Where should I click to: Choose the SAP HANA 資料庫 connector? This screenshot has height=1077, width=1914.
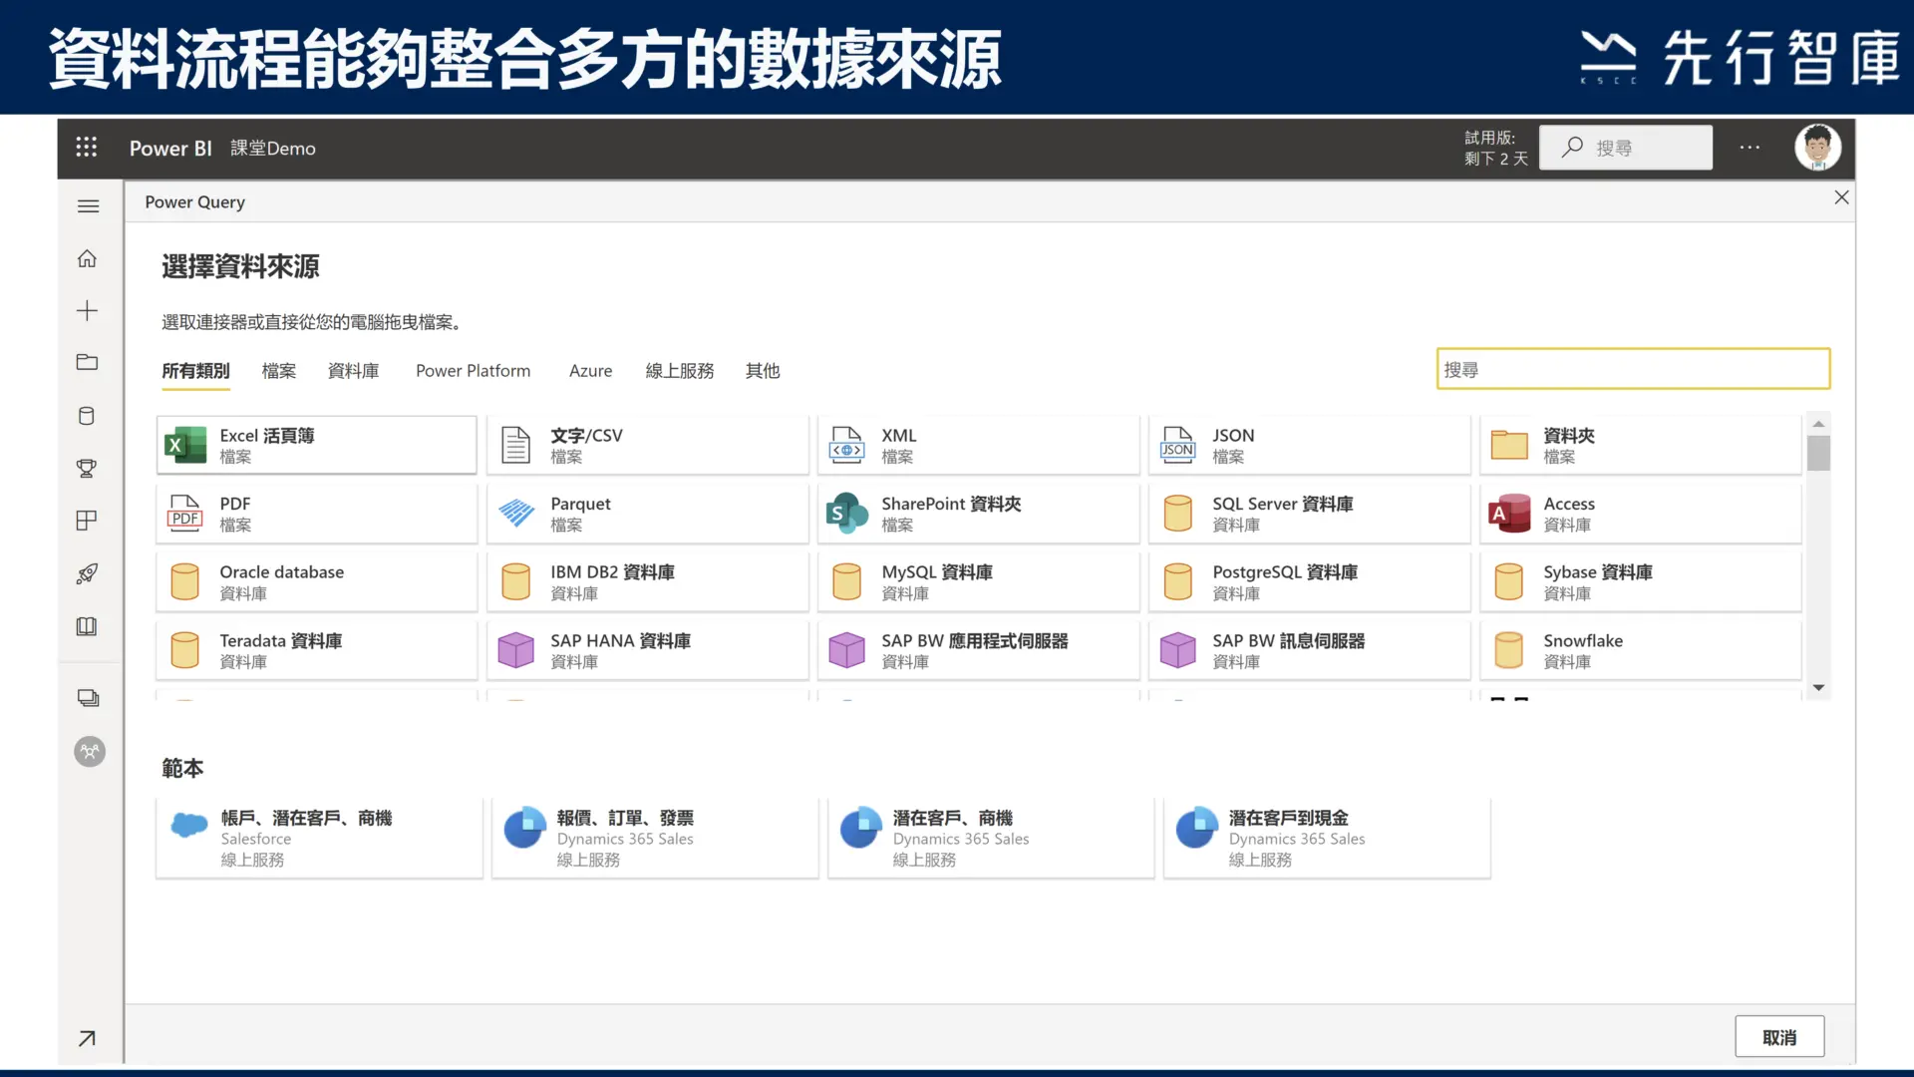point(648,650)
